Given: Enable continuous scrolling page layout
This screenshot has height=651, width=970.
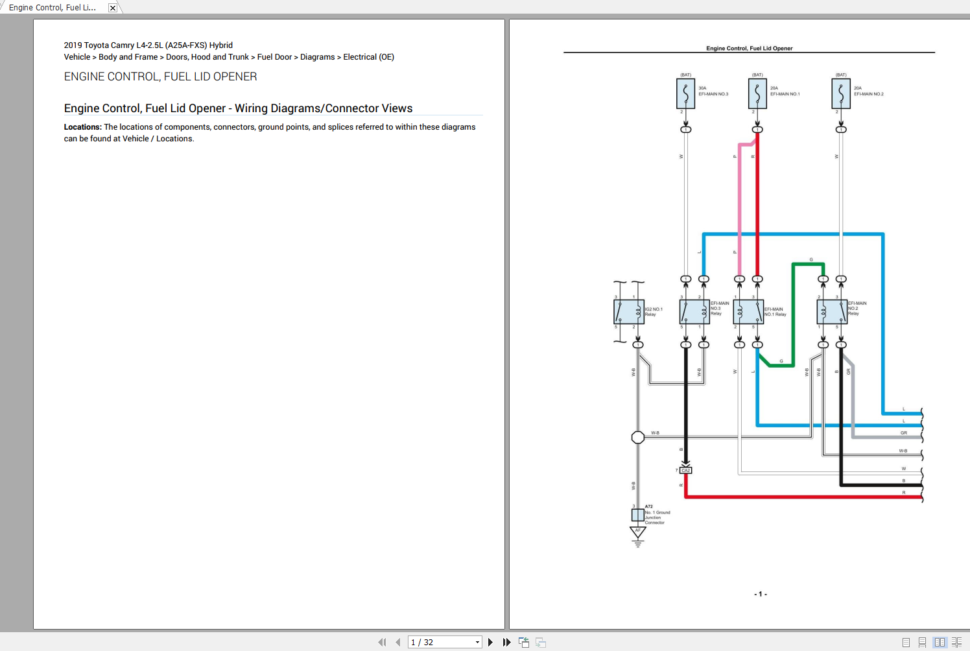Looking at the screenshot, I should (x=923, y=642).
